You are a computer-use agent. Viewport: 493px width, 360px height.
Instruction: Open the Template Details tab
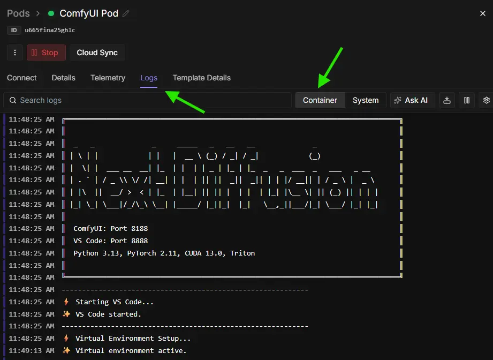tap(202, 78)
